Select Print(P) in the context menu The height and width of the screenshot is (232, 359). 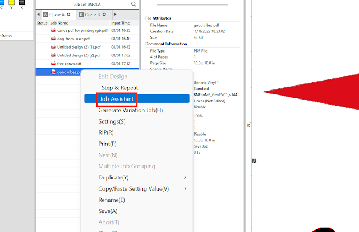point(137,144)
